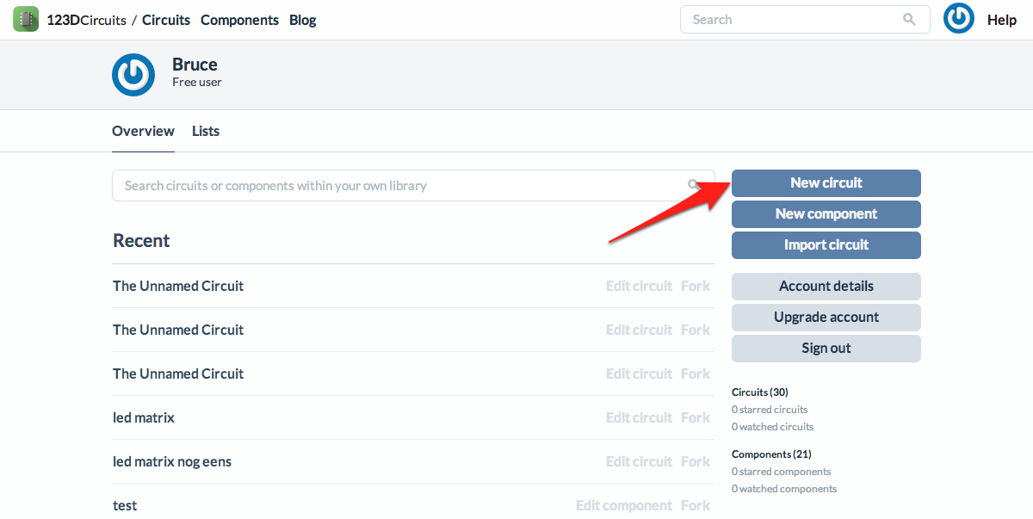Click the library search magnifier icon
This screenshot has width=1033, height=519.
coord(693,184)
